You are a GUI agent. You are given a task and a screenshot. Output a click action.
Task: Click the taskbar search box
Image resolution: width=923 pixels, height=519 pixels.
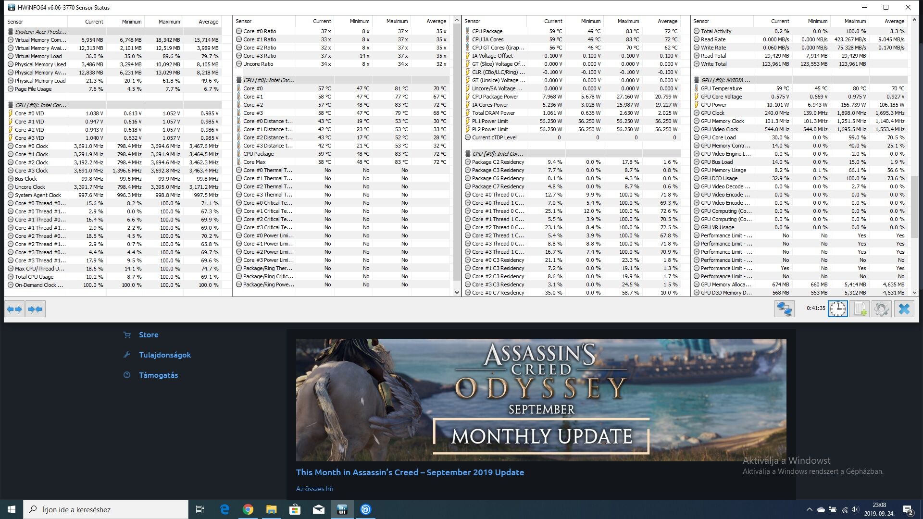point(106,509)
